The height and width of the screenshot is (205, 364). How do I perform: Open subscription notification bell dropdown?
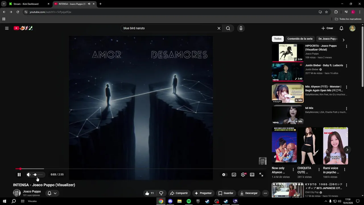(x=52, y=193)
